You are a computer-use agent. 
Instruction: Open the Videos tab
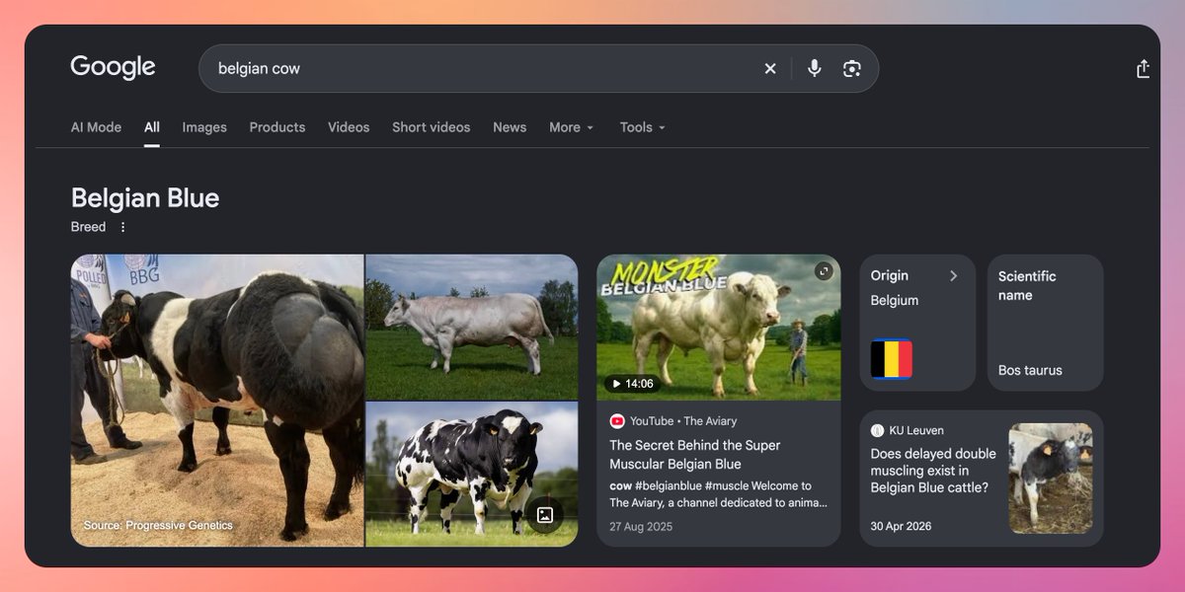pos(349,127)
